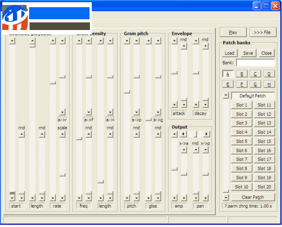
Task: Select bank A toggle
Action: [x=228, y=74]
